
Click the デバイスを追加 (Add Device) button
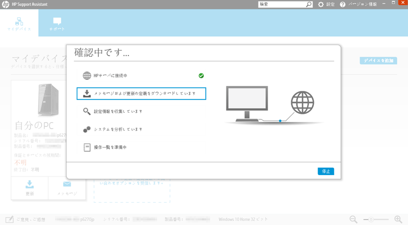coord(378,60)
